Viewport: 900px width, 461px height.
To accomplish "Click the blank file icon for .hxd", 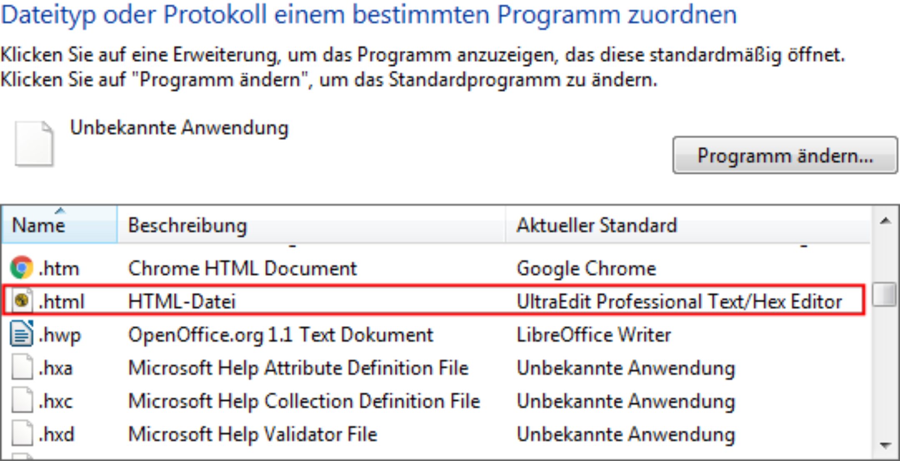I will [22, 434].
